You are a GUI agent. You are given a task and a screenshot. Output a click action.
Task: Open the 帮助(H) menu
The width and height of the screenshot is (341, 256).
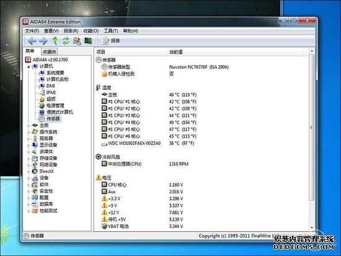pyautogui.click(x=131, y=31)
